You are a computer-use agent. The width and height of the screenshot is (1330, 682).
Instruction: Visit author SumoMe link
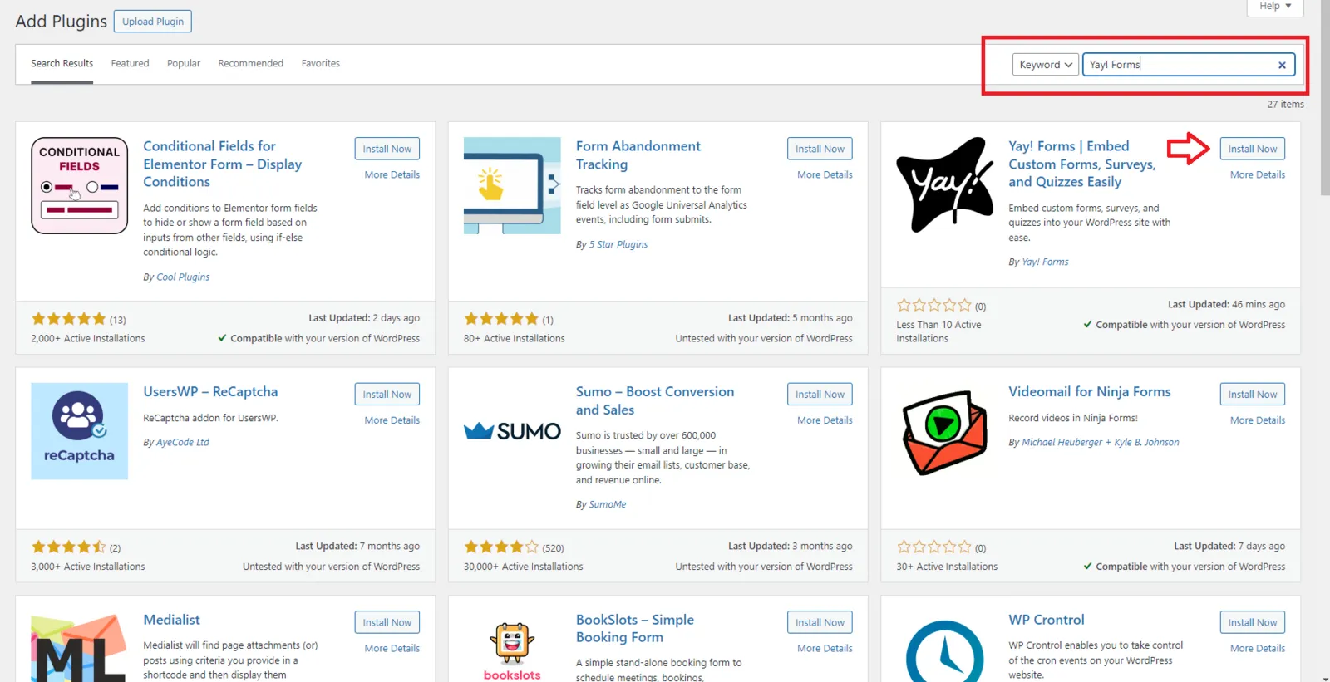point(608,505)
